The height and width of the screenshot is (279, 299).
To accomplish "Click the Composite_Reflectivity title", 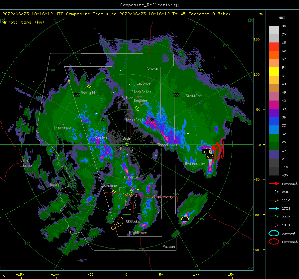I will tap(149, 5).
